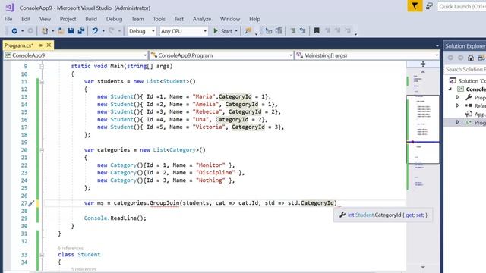486x273 pixels.
Task: Click the Redo toolbar icon
Action: point(112,31)
